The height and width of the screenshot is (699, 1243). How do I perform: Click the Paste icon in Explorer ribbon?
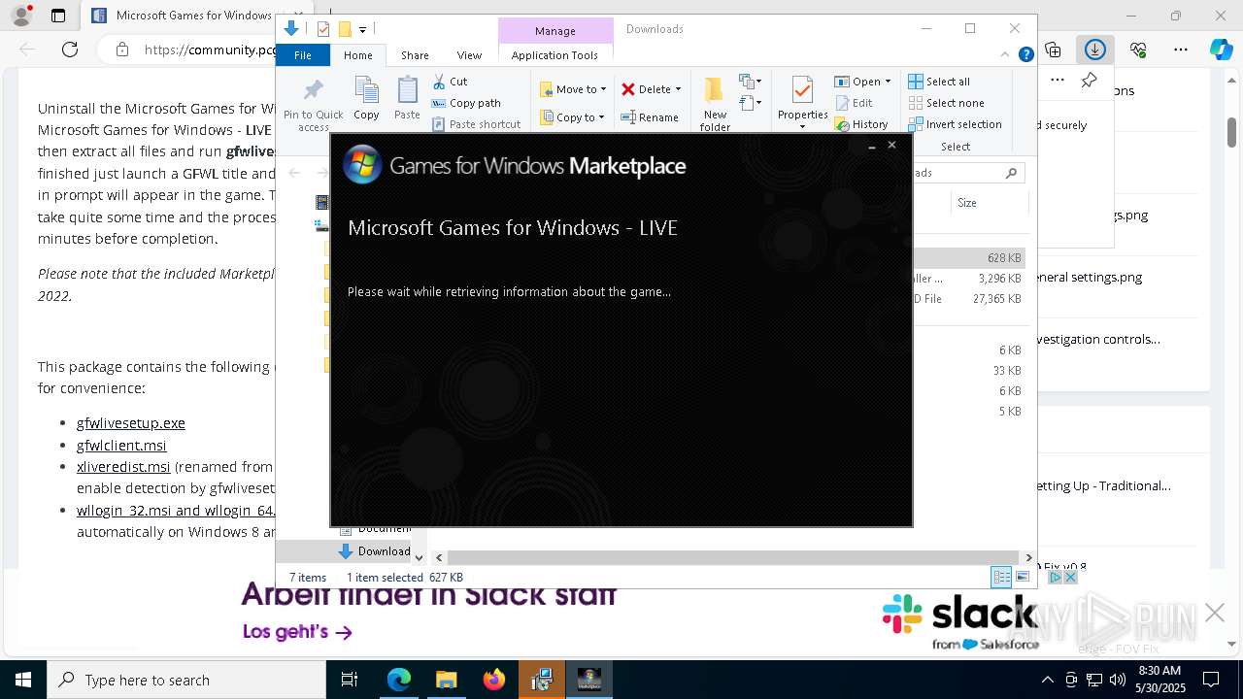click(407, 98)
